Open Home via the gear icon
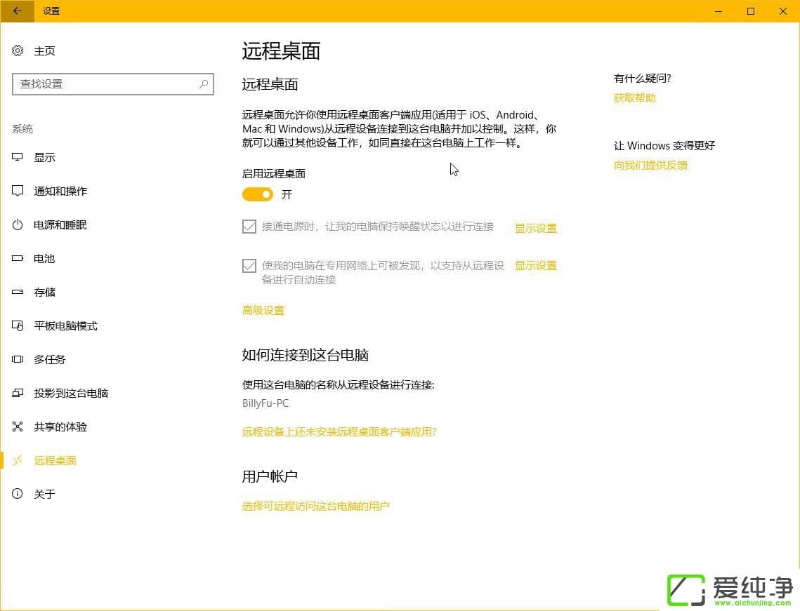This screenshot has height=611, width=800. (x=18, y=51)
